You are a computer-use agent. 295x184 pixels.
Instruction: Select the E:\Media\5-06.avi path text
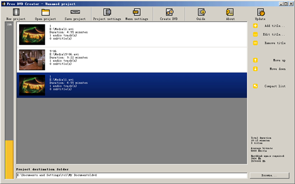64,54
